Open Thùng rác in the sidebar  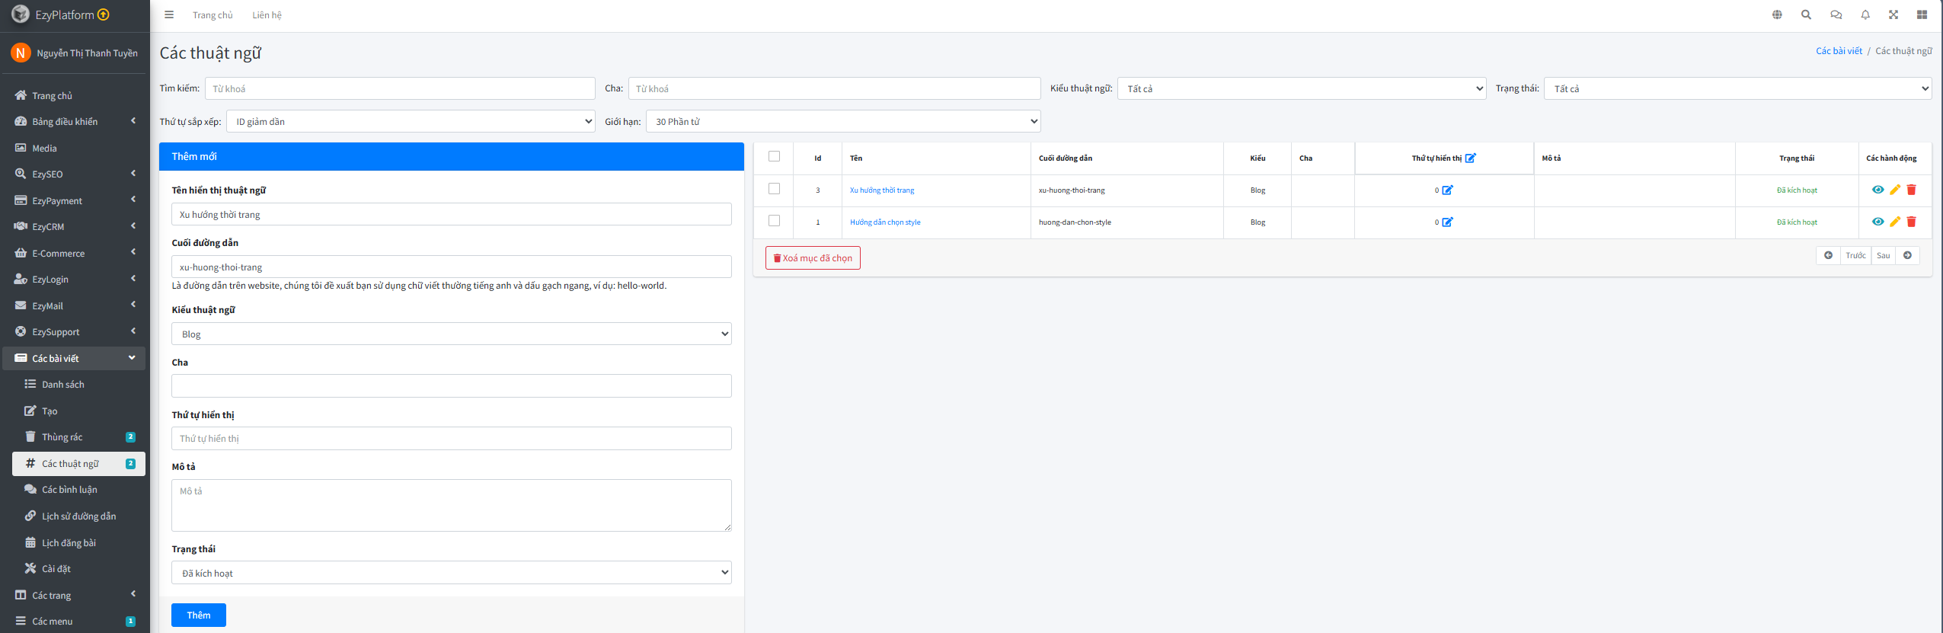point(62,437)
